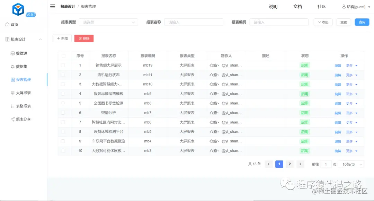
Task: Check the row for 销售额大屏展示
Action: (x=63, y=65)
